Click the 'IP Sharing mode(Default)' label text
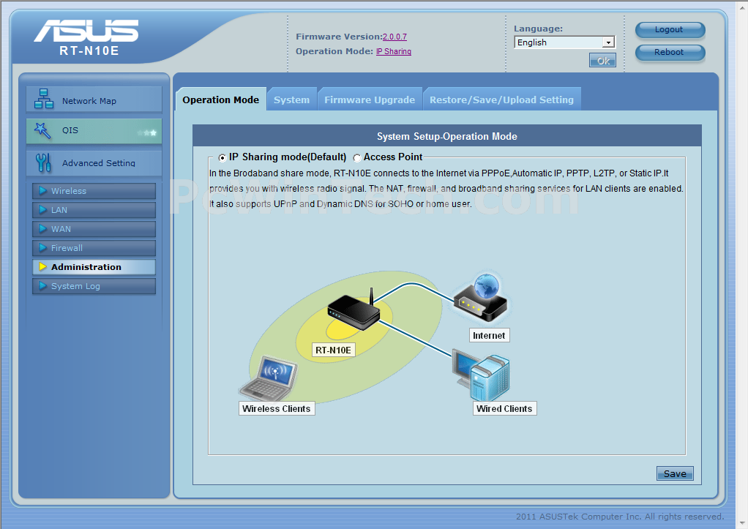The width and height of the screenshot is (748, 529). 288,157
